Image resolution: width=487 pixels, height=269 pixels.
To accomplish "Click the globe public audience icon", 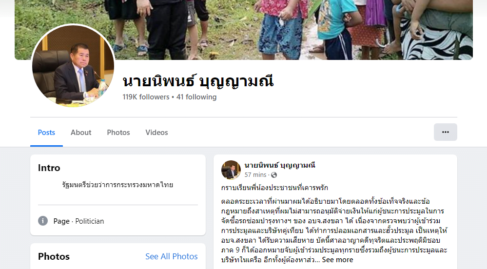I will coord(274,175).
